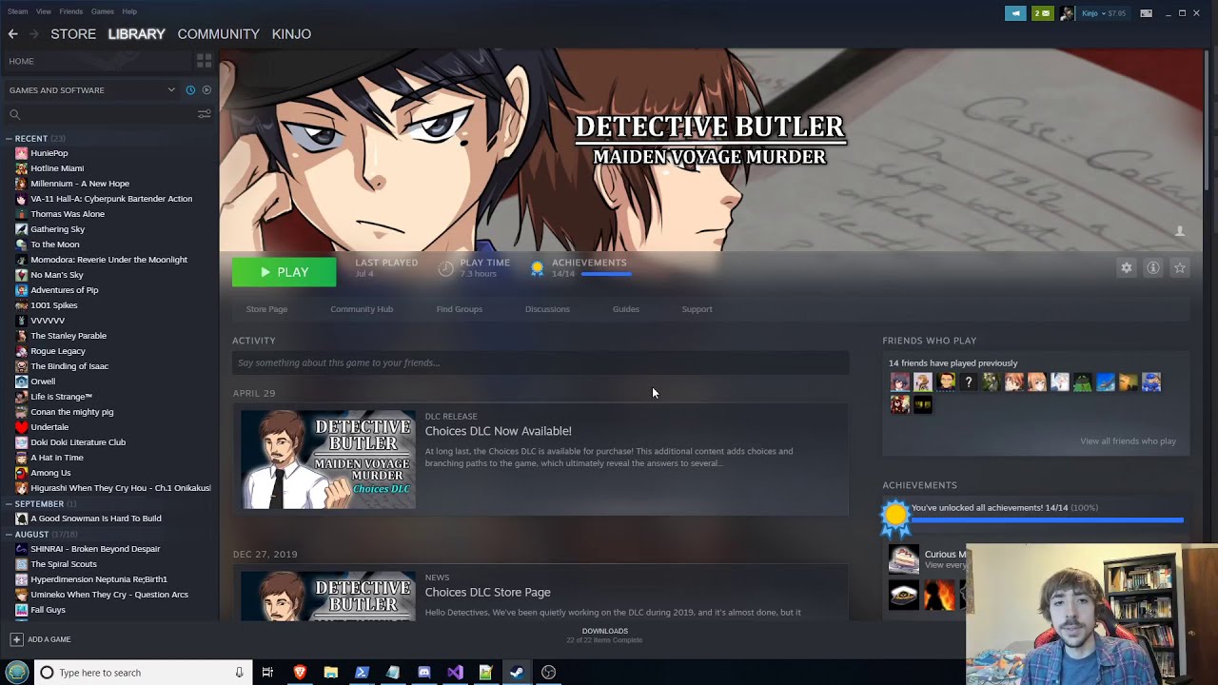Go back with the back arrow
The height and width of the screenshot is (685, 1218).
[13, 34]
